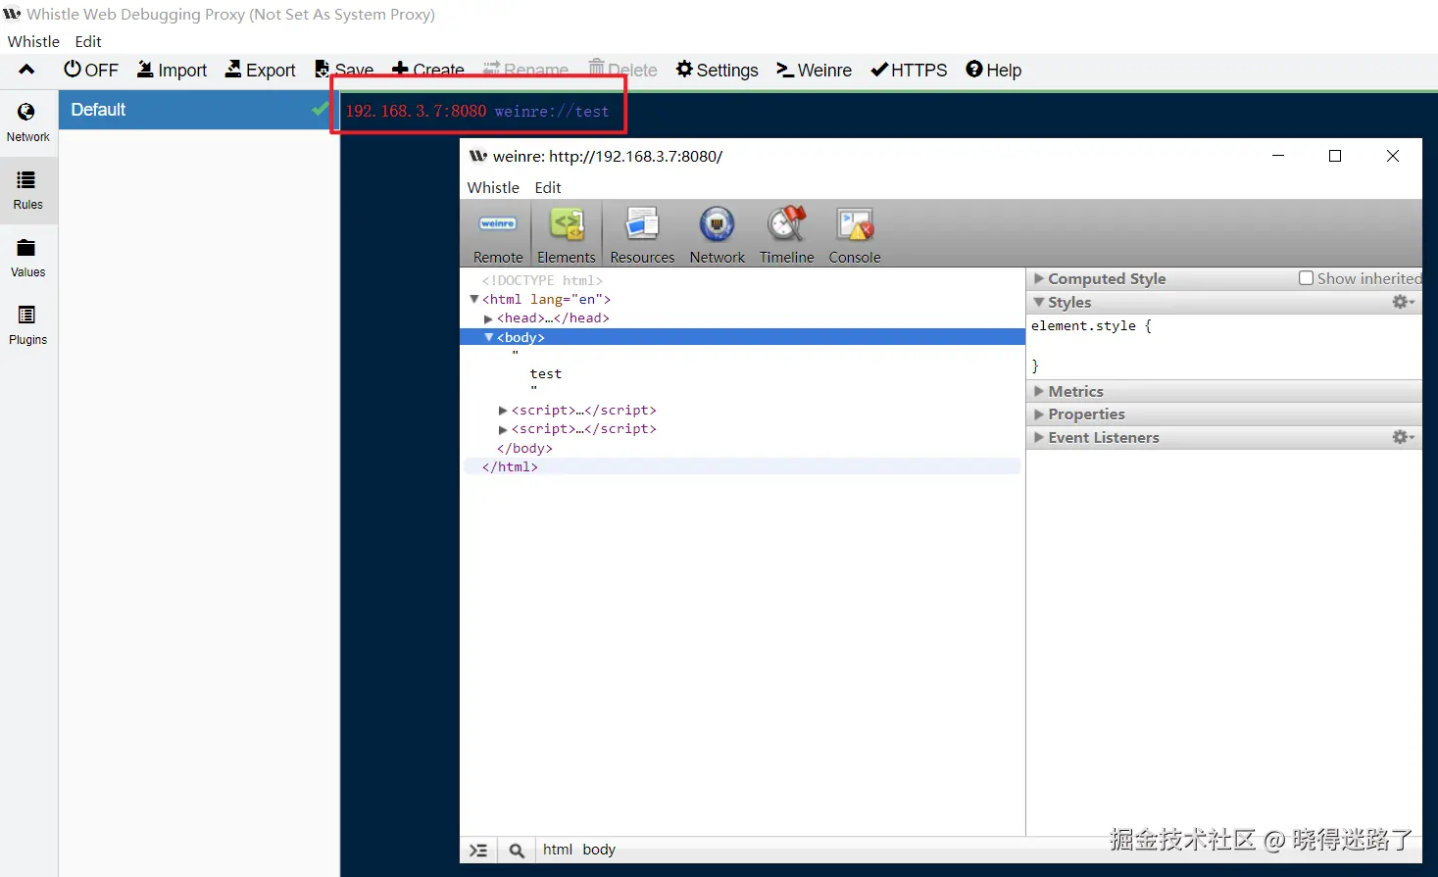
Task: Collapse the top toolbar with the up chevron
Action: pyautogui.click(x=26, y=70)
